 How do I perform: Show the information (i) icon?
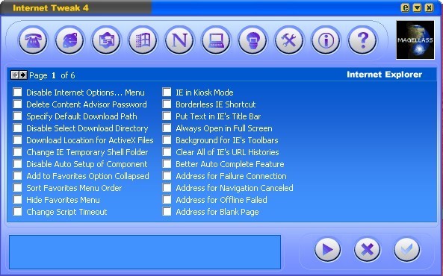(326, 40)
